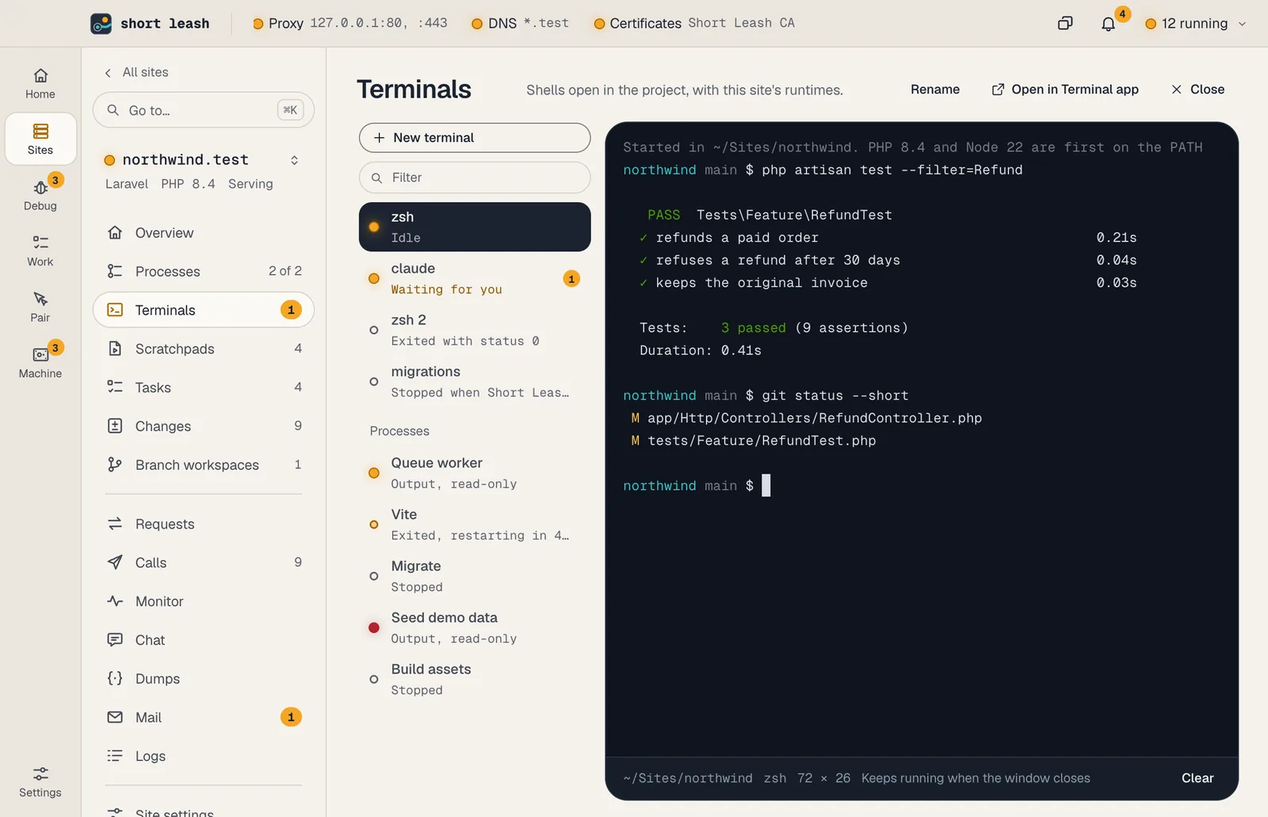Select the Vite process
The height and width of the screenshot is (817, 1268).
(475, 525)
